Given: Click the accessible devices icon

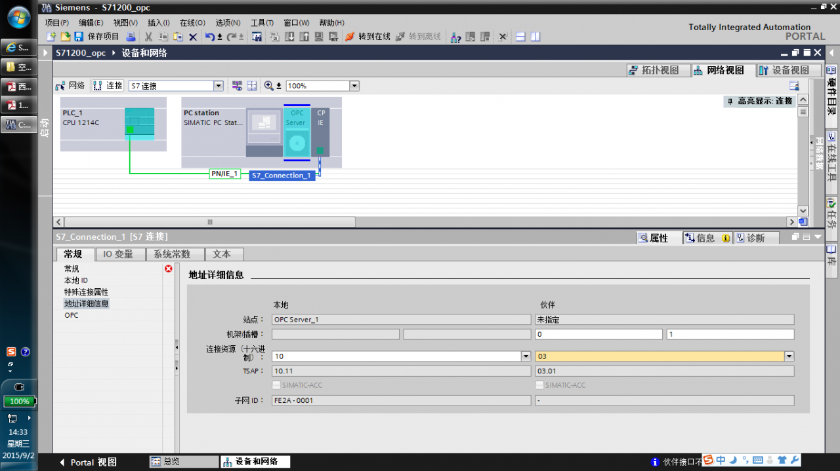Looking at the screenshot, I should coord(455,37).
